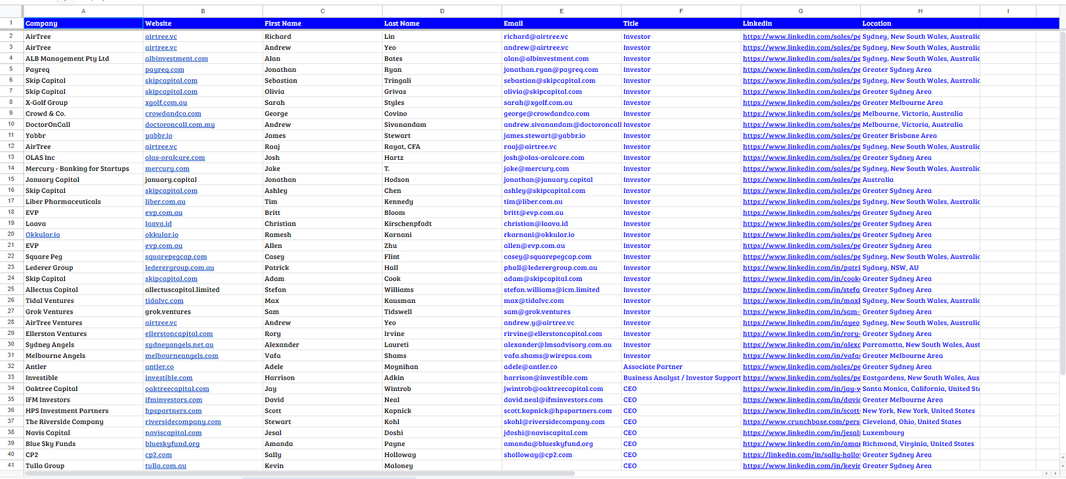This screenshot has height=479, width=1066.
Task: Open the oaktreecapital.com link
Action: (177, 389)
